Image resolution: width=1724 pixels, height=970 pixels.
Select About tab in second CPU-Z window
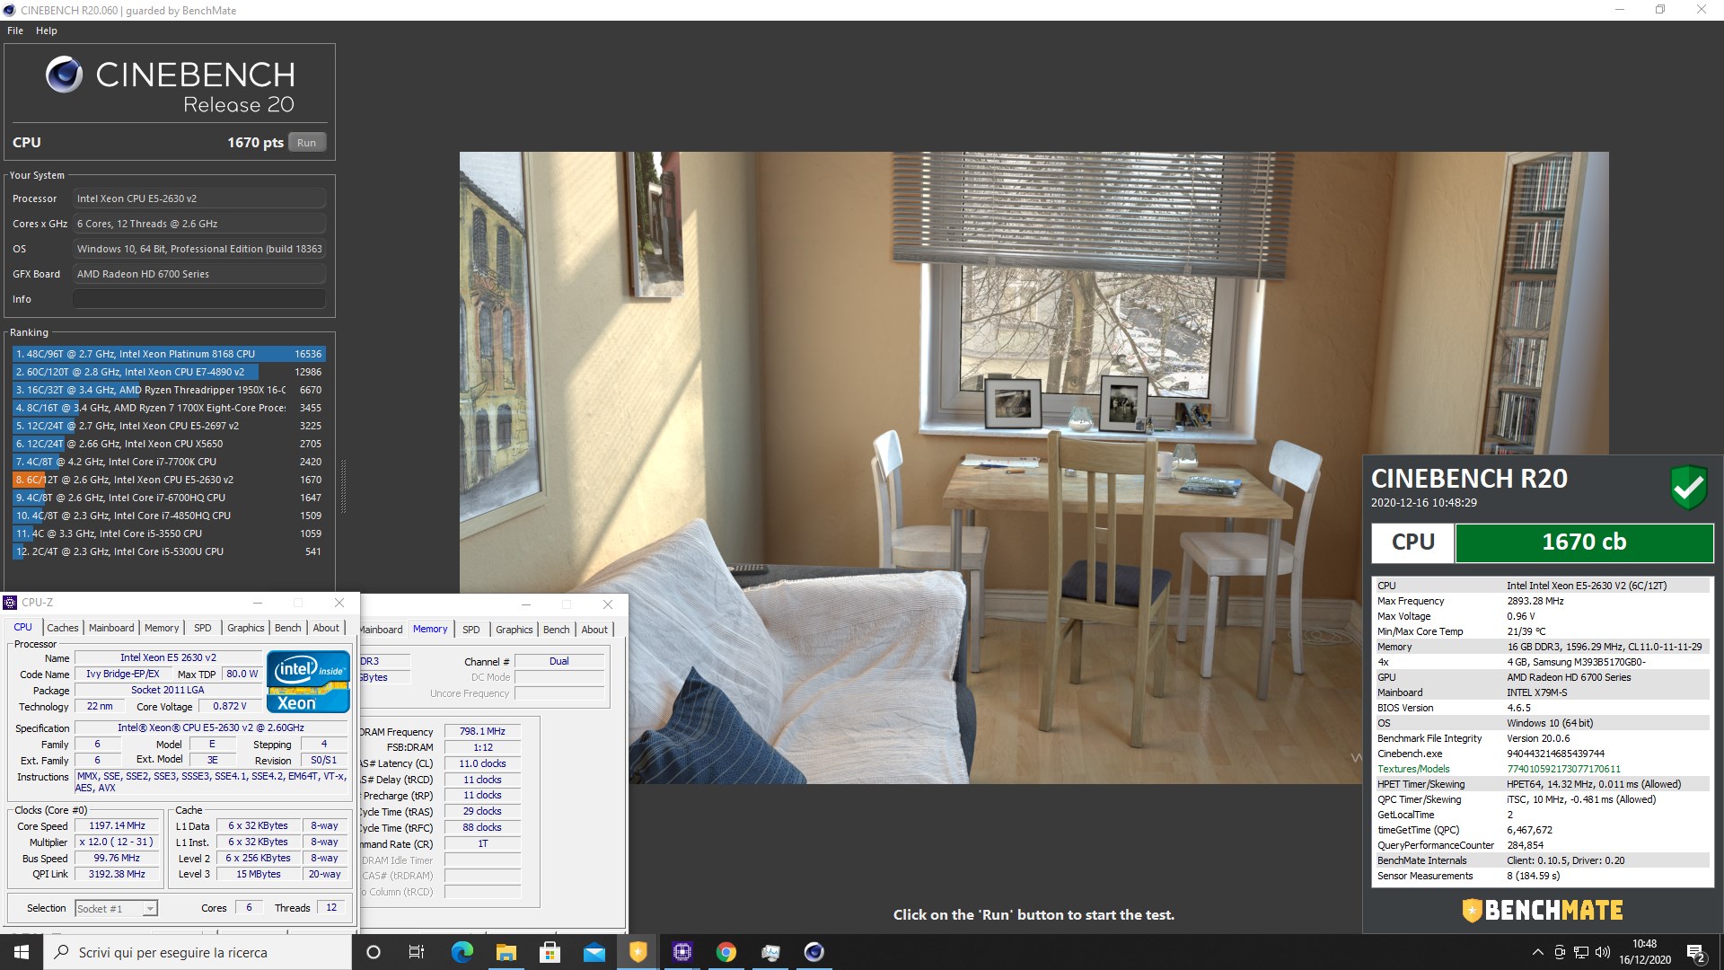[x=594, y=630]
